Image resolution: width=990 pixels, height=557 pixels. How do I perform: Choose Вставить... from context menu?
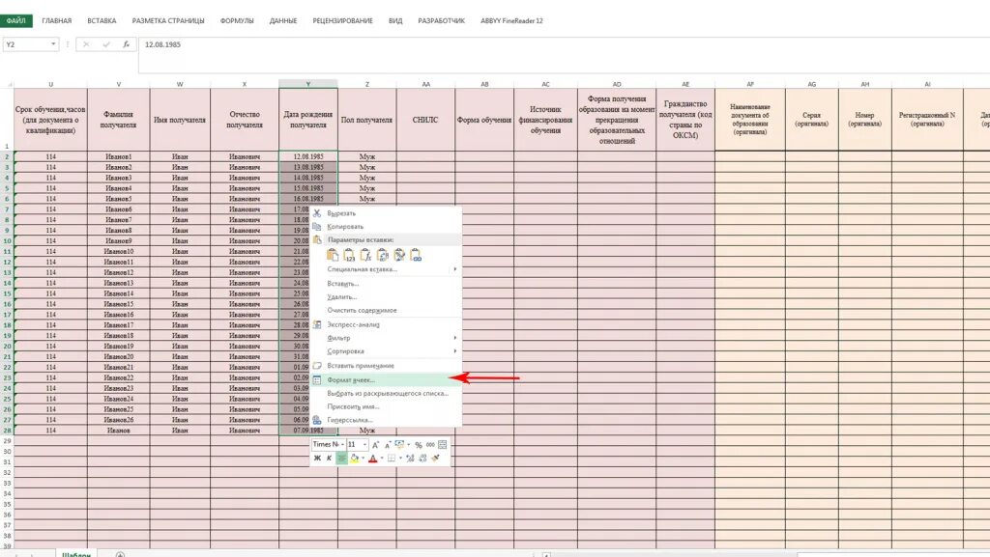point(386,284)
